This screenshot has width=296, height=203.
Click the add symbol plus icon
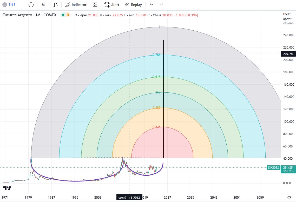(31, 5)
